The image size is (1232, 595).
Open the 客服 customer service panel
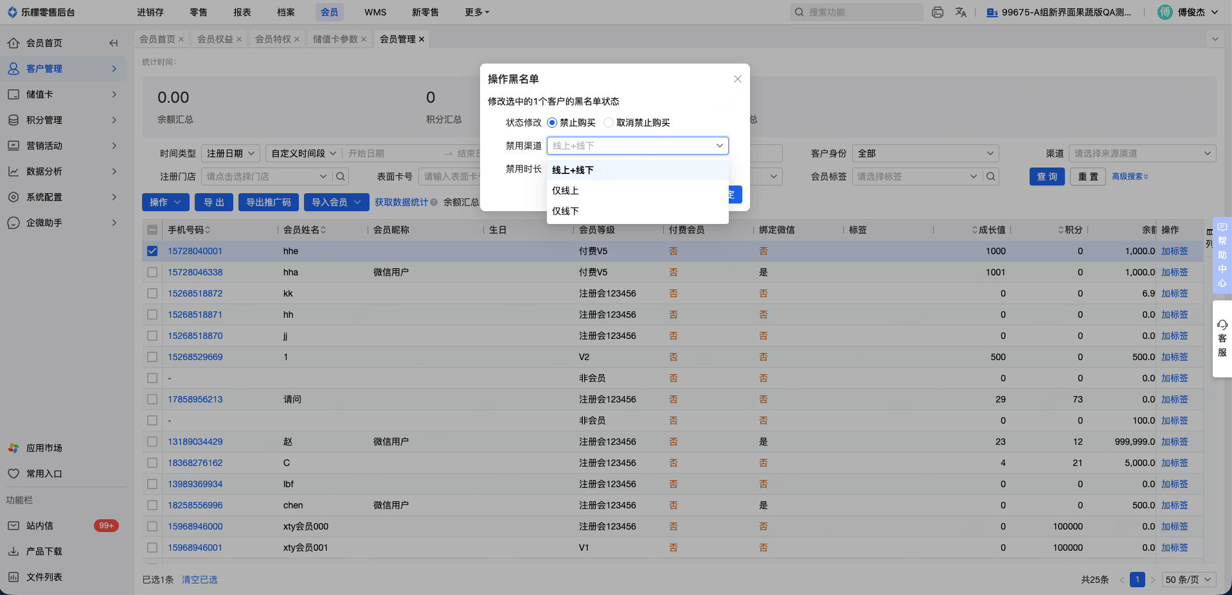point(1222,338)
